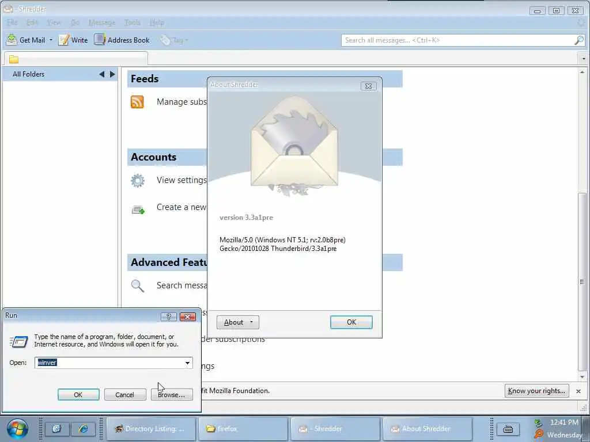Switch to firefox folder taskbar button
590x442 pixels.
coord(243,428)
